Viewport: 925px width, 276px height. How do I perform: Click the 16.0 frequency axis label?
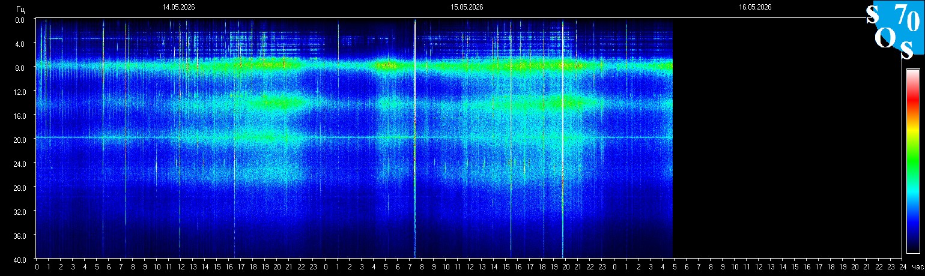(19, 115)
